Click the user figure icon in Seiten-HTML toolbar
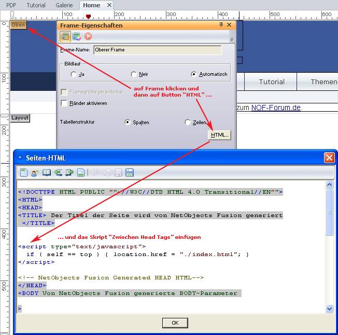 coord(35,172)
